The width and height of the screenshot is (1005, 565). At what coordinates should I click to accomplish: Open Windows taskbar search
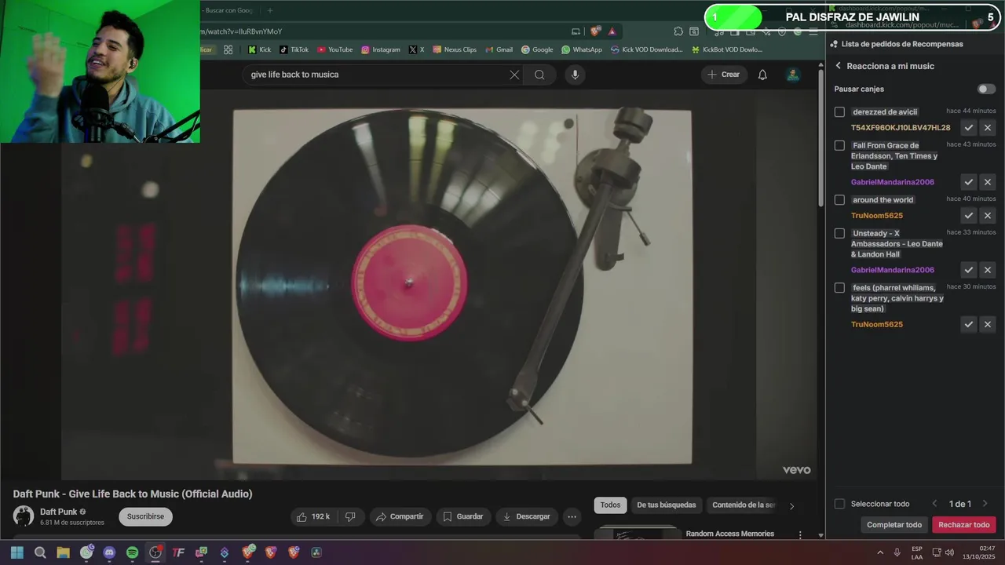40,552
